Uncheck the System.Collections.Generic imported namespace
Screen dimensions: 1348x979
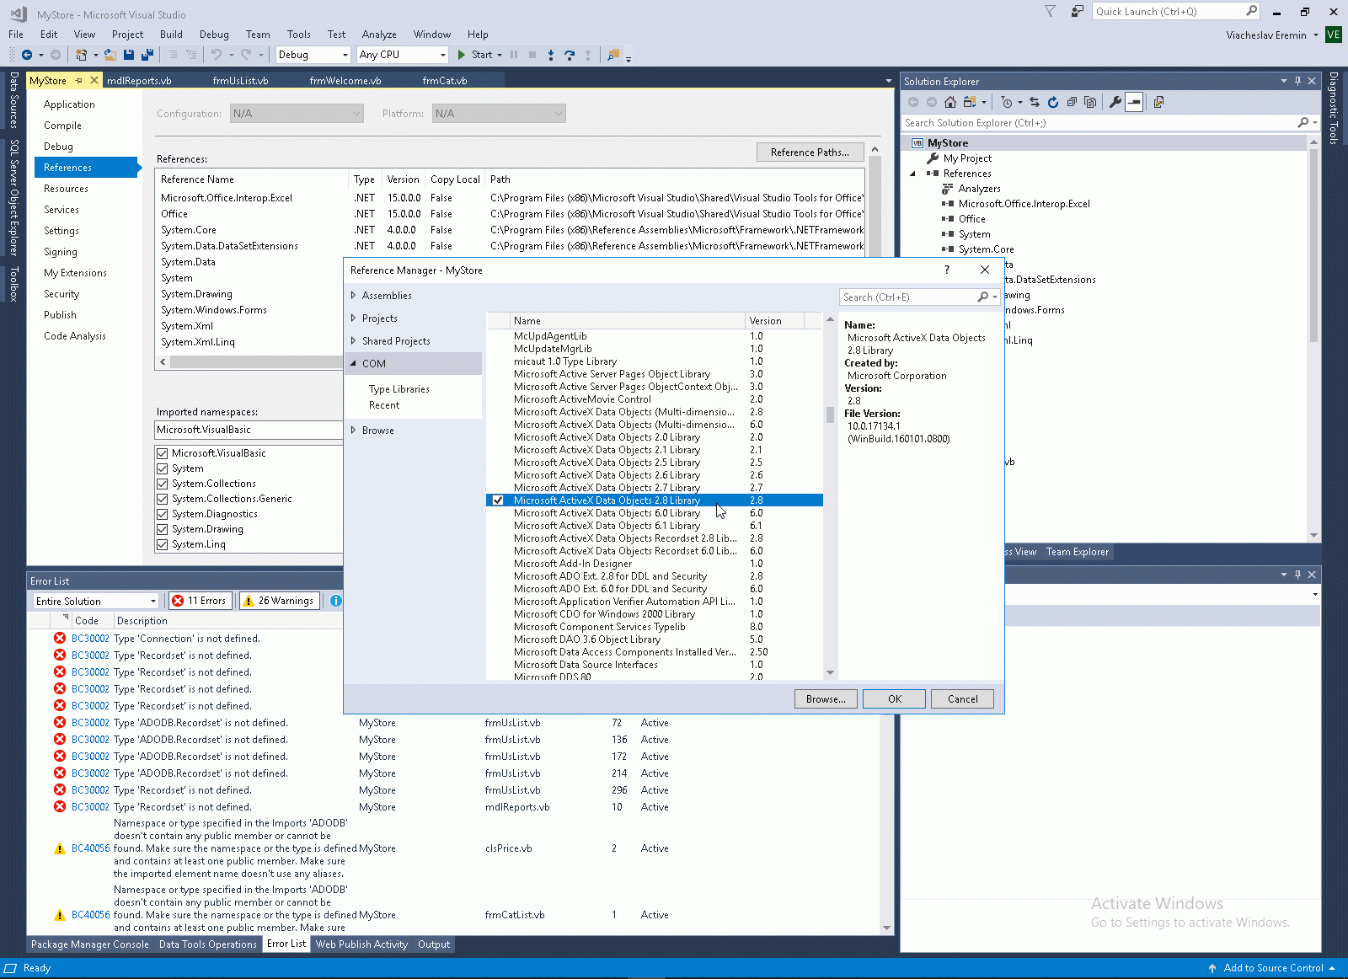coord(163,499)
